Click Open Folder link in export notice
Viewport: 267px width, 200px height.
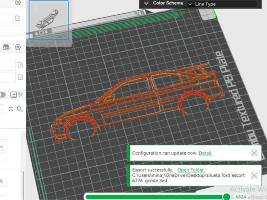pos(191,170)
